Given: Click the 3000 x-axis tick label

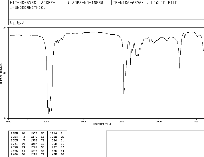Looking at the screenshot, I should pos(46,122).
